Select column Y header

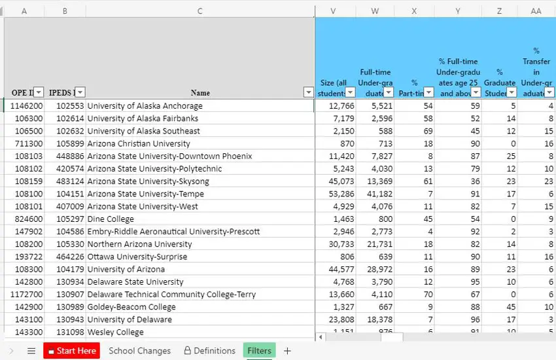[458, 11]
